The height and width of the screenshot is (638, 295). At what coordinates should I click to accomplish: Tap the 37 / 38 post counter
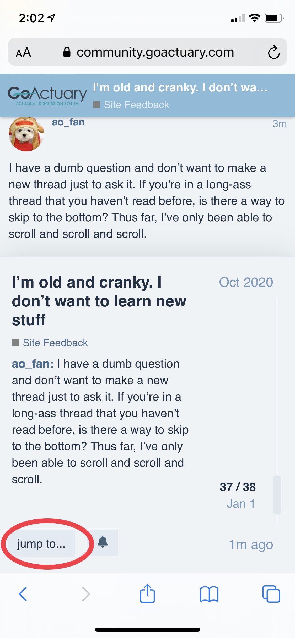[238, 487]
